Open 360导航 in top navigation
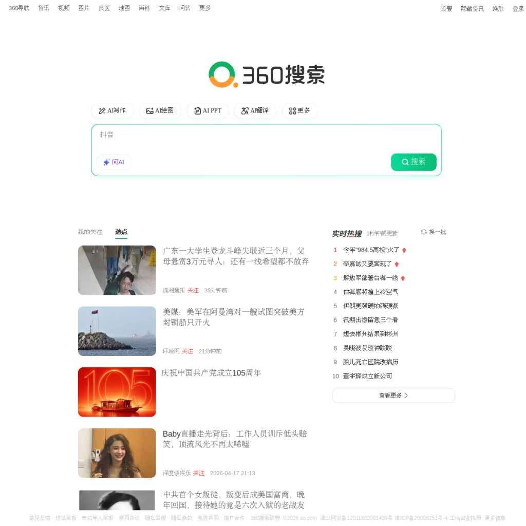Image resolution: width=526 pixels, height=526 pixels. pyautogui.click(x=19, y=8)
